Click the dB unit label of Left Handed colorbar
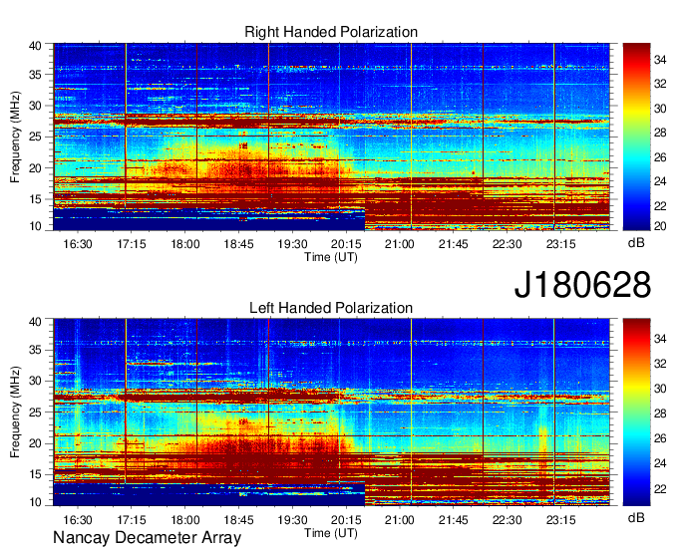The height and width of the screenshot is (550, 678). coord(636,517)
